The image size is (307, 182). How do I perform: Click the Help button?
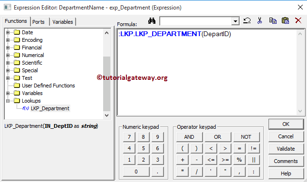tap(286, 173)
